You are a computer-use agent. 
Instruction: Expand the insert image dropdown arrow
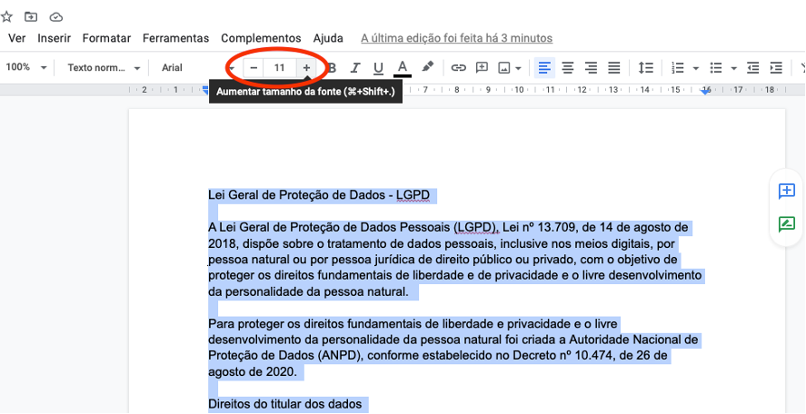point(518,68)
